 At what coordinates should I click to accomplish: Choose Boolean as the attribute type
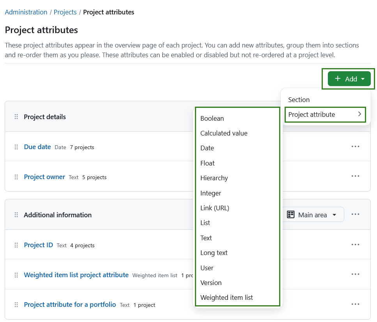(x=212, y=118)
